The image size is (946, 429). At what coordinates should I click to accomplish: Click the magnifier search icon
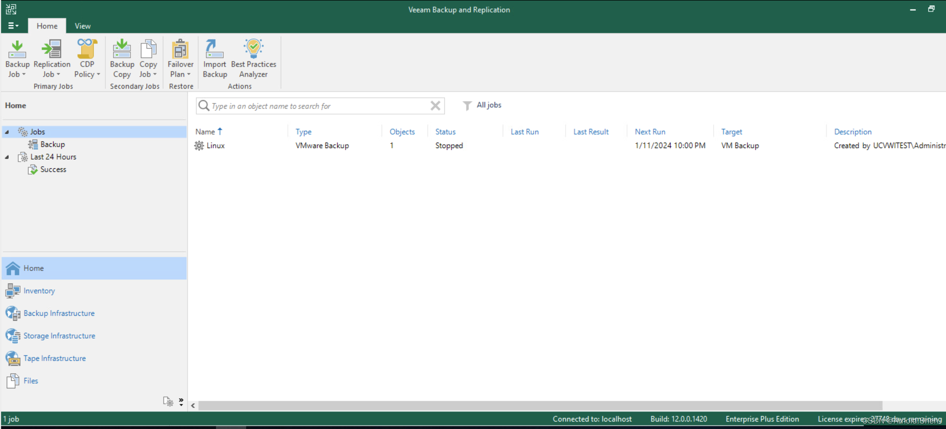tap(204, 106)
